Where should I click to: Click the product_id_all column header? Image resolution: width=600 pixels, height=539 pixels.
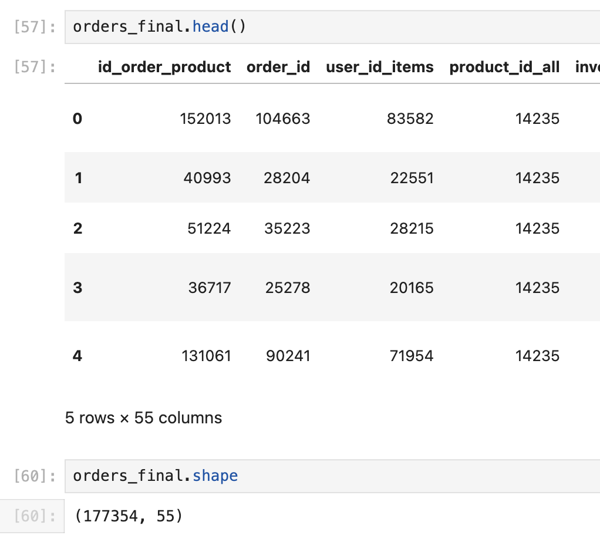504,68
